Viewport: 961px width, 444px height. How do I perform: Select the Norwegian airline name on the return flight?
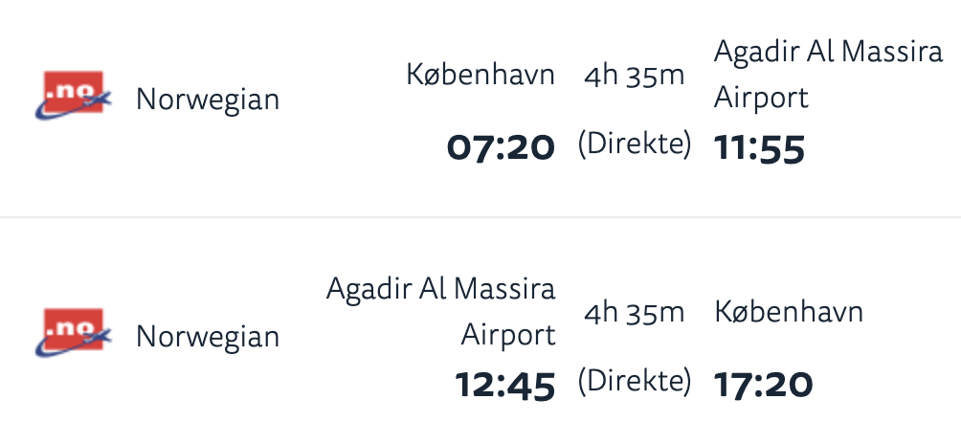click(x=208, y=336)
